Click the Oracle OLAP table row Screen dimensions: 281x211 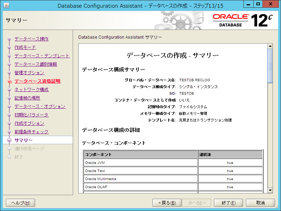173,187
